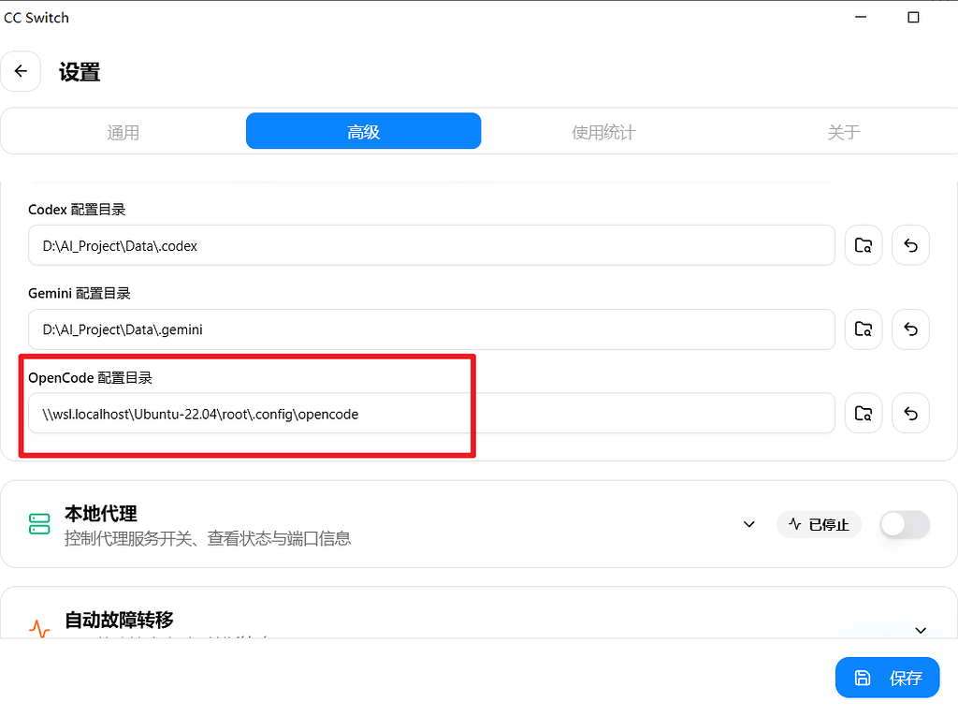Expand the 自动故障转移 section chevron

pos(921,630)
